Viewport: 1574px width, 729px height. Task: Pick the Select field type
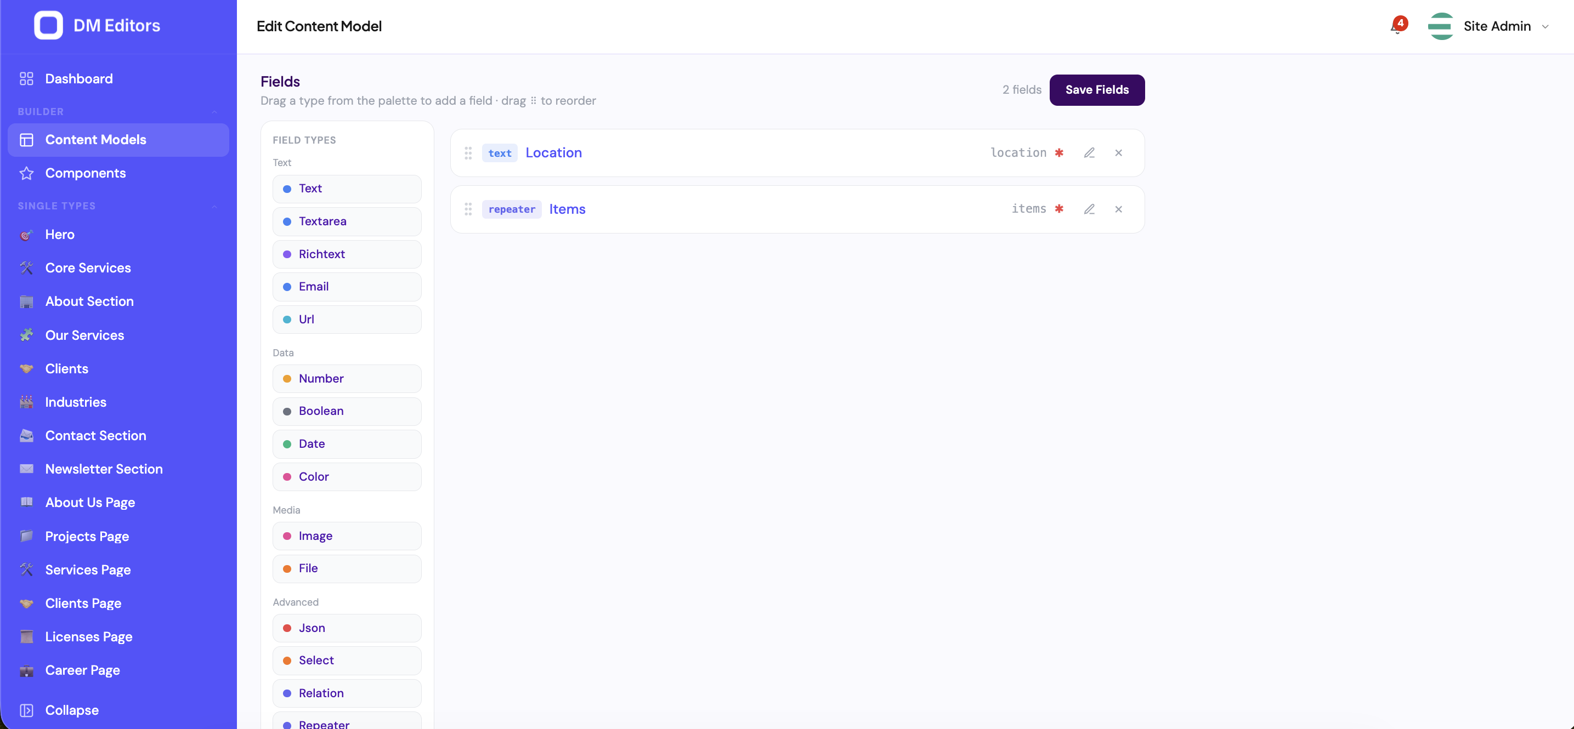pyautogui.click(x=347, y=660)
